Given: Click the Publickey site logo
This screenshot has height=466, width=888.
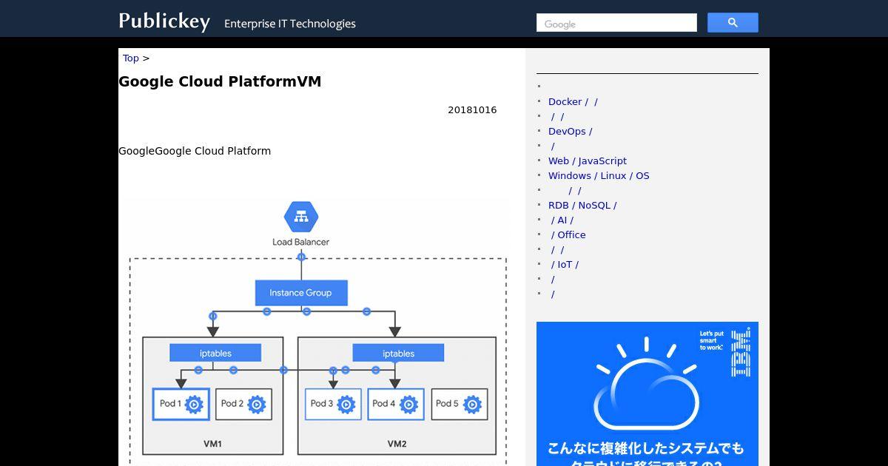Looking at the screenshot, I should click(164, 21).
